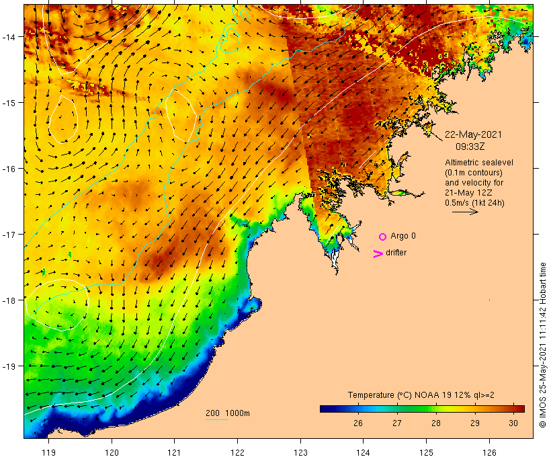Click the color bar value '27'
The image size is (551, 457).
point(397,423)
